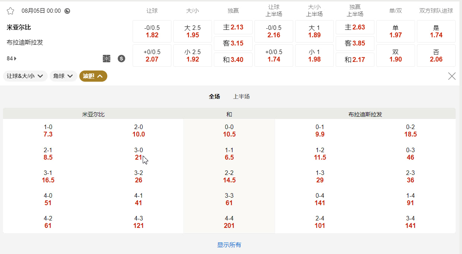Select draw score 4-4 at 201
Image resolution: width=462 pixels, height=254 pixels.
click(229, 222)
